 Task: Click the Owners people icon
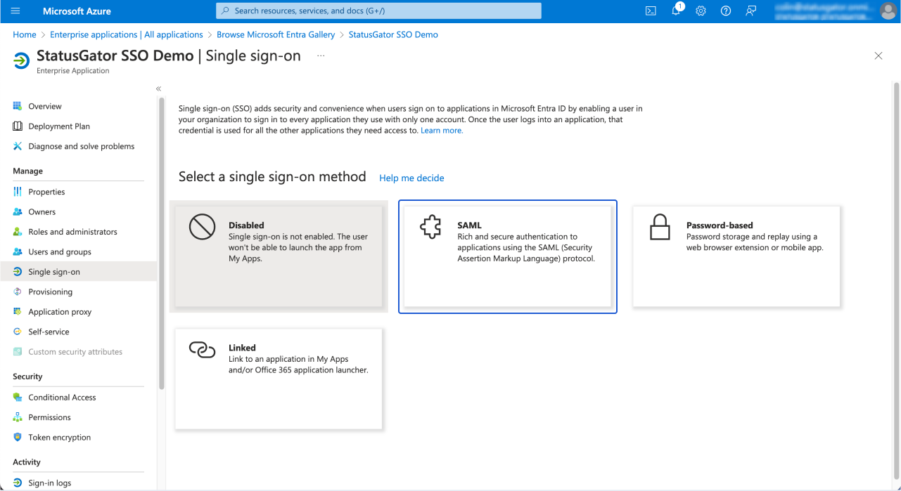tap(18, 211)
